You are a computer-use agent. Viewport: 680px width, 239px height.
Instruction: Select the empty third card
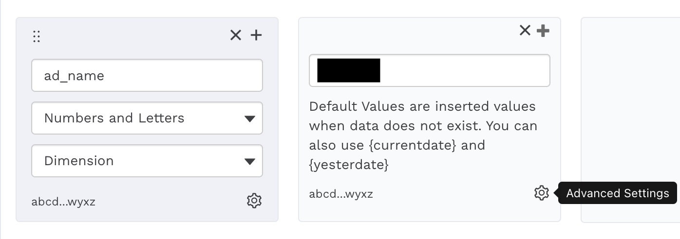(x=630, y=119)
